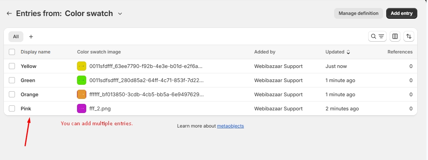Add a new view with plus icon
This screenshot has height=160, width=428.
point(31,37)
